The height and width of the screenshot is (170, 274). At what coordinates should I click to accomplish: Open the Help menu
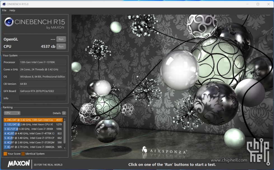[x=12, y=10]
